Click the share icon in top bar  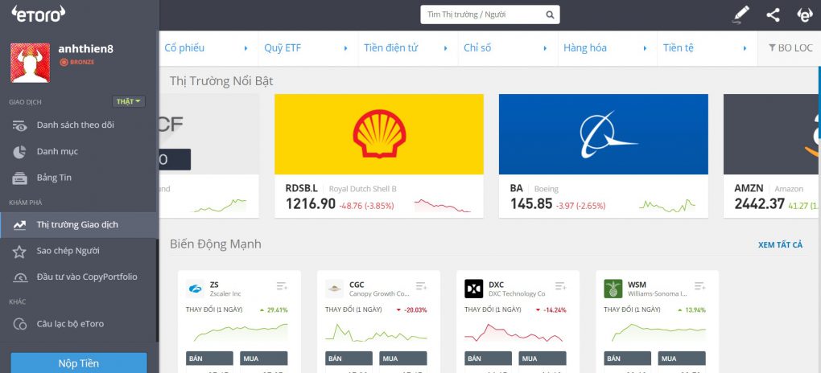(773, 14)
